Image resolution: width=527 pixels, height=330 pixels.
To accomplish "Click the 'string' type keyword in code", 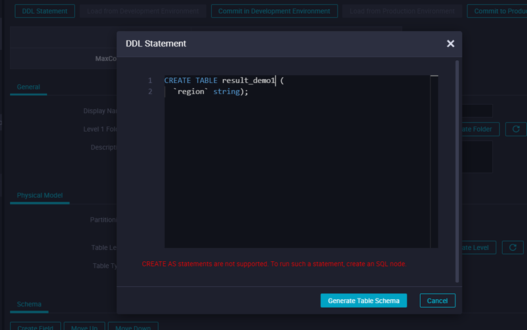I will 227,92.
